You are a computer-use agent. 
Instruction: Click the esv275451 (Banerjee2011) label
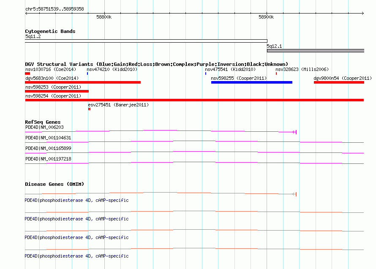[118, 105]
